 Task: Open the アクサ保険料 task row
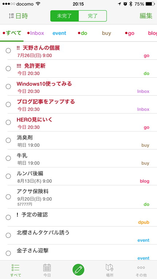[x=78, y=197]
